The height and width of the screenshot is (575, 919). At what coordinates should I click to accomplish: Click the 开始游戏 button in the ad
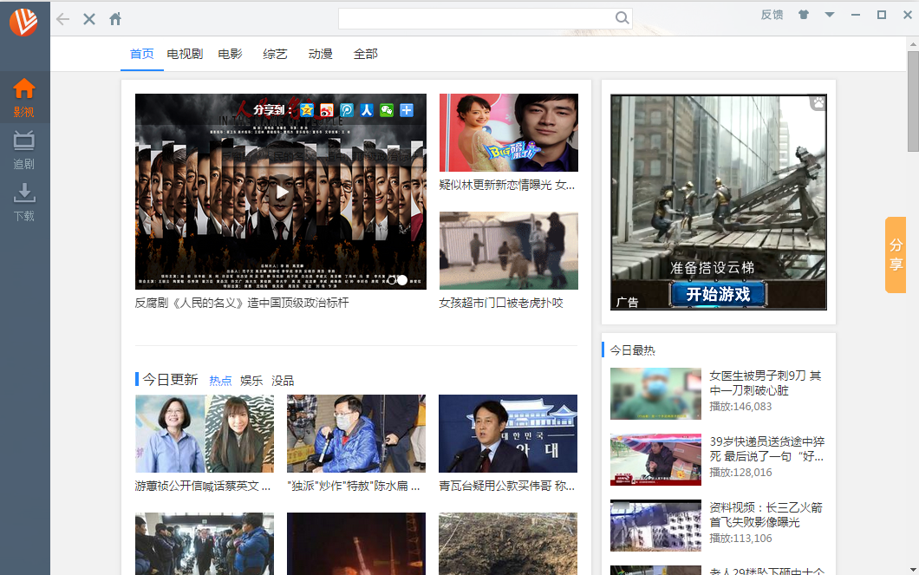pos(718,294)
